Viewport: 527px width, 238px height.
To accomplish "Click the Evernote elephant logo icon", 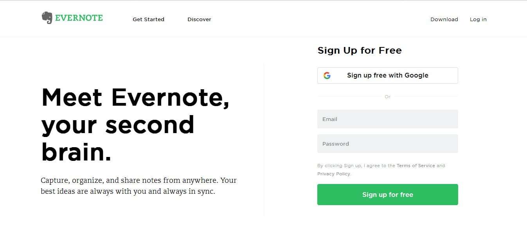I will click(x=47, y=18).
